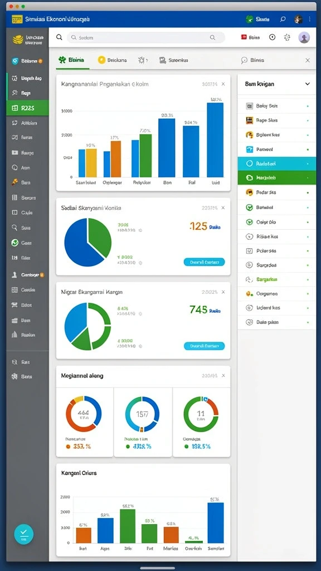Image resolution: width=321 pixels, height=571 pixels.
Task: Expand the Bam kirigan panel chevron
Action: [308, 84]
